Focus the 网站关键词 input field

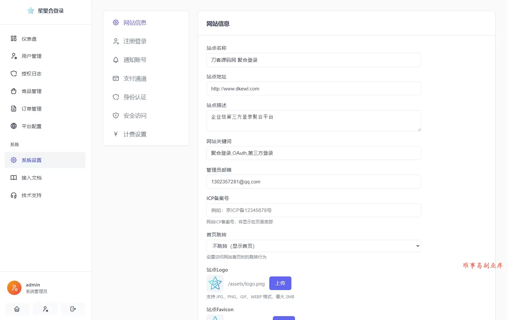(x=314, y=153)
